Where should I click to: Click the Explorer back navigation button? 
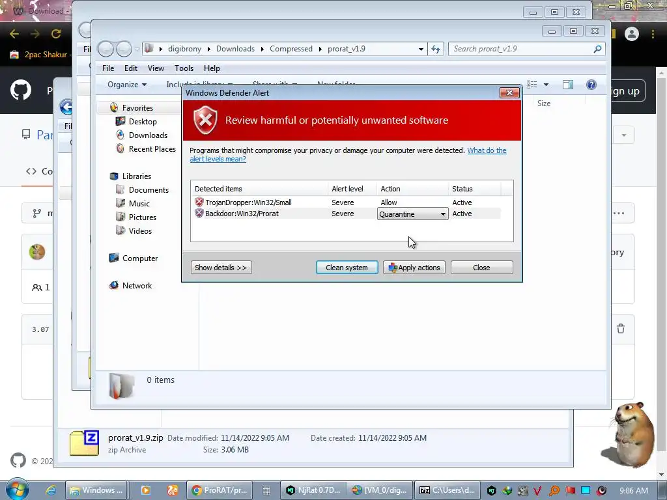pyautogui.click(x=106, y=49)
